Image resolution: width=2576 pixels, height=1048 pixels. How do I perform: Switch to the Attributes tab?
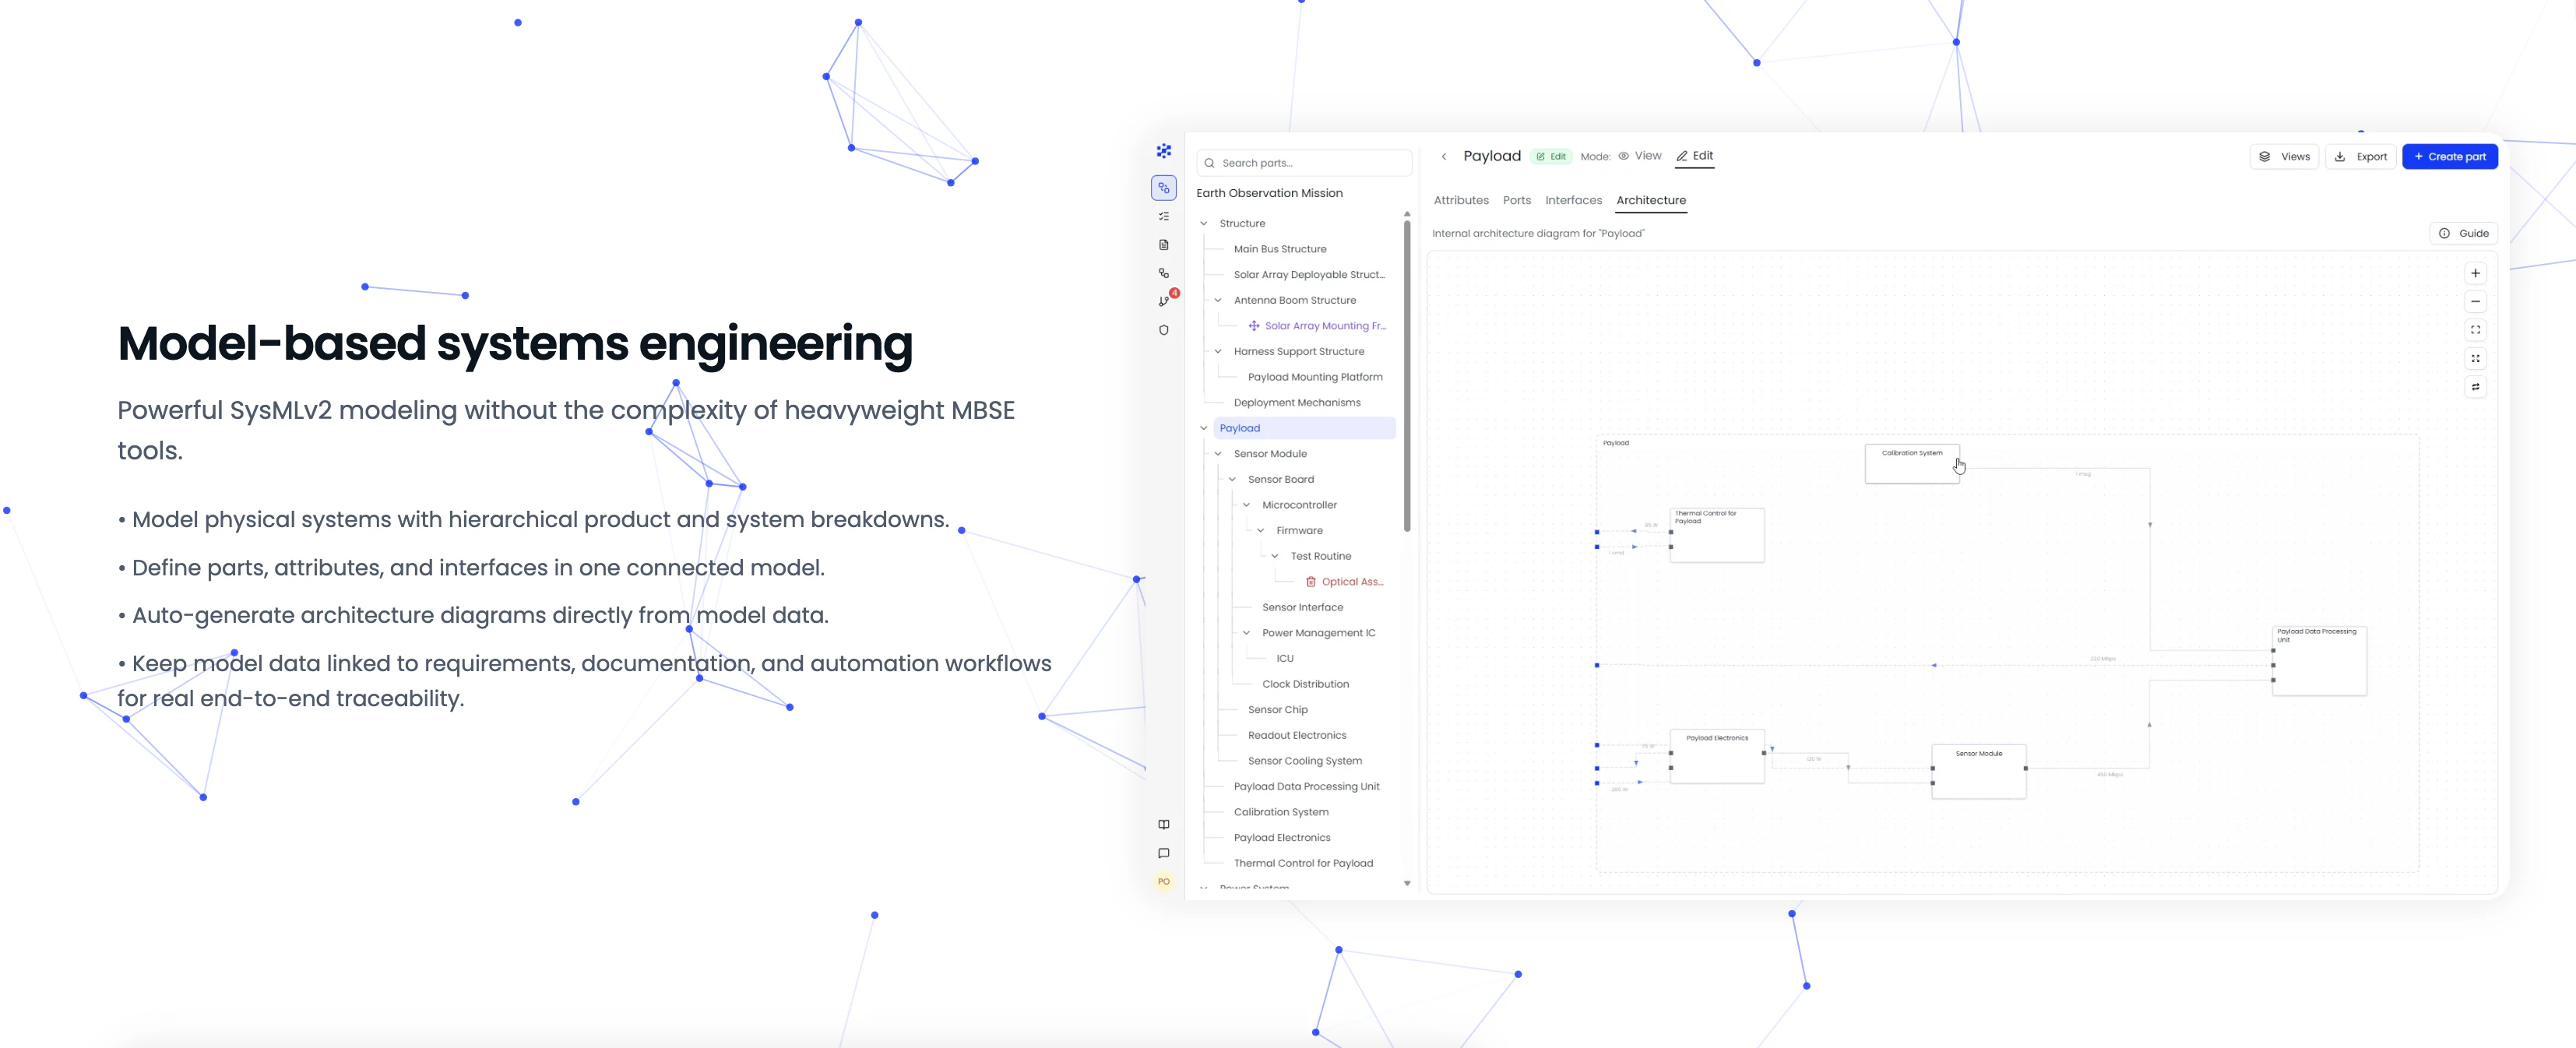[1461, 200]
